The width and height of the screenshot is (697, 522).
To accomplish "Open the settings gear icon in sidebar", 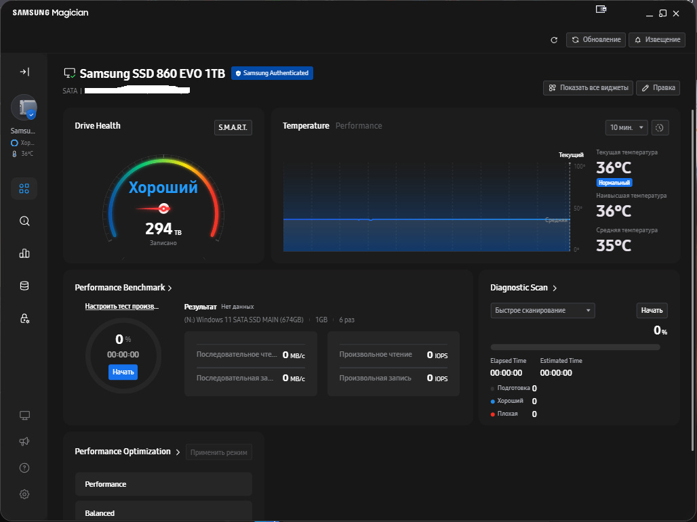I will [x=24, y=494].
